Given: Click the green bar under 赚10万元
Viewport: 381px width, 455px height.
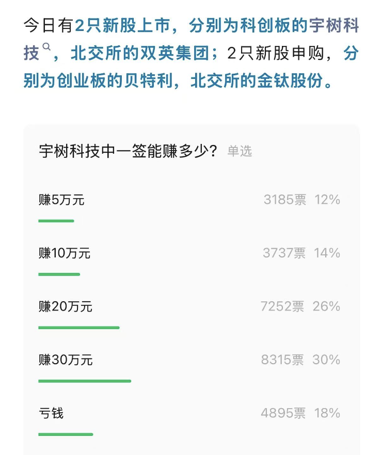Looking at the screenshot, I should (x=59, y=274).
